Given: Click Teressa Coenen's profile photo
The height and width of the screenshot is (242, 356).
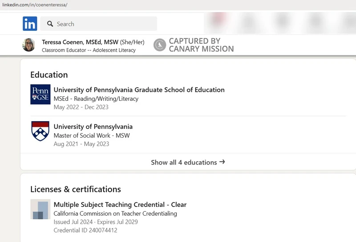Looking at the screenshot, I should pyautogui.click(x=28, y=45).
